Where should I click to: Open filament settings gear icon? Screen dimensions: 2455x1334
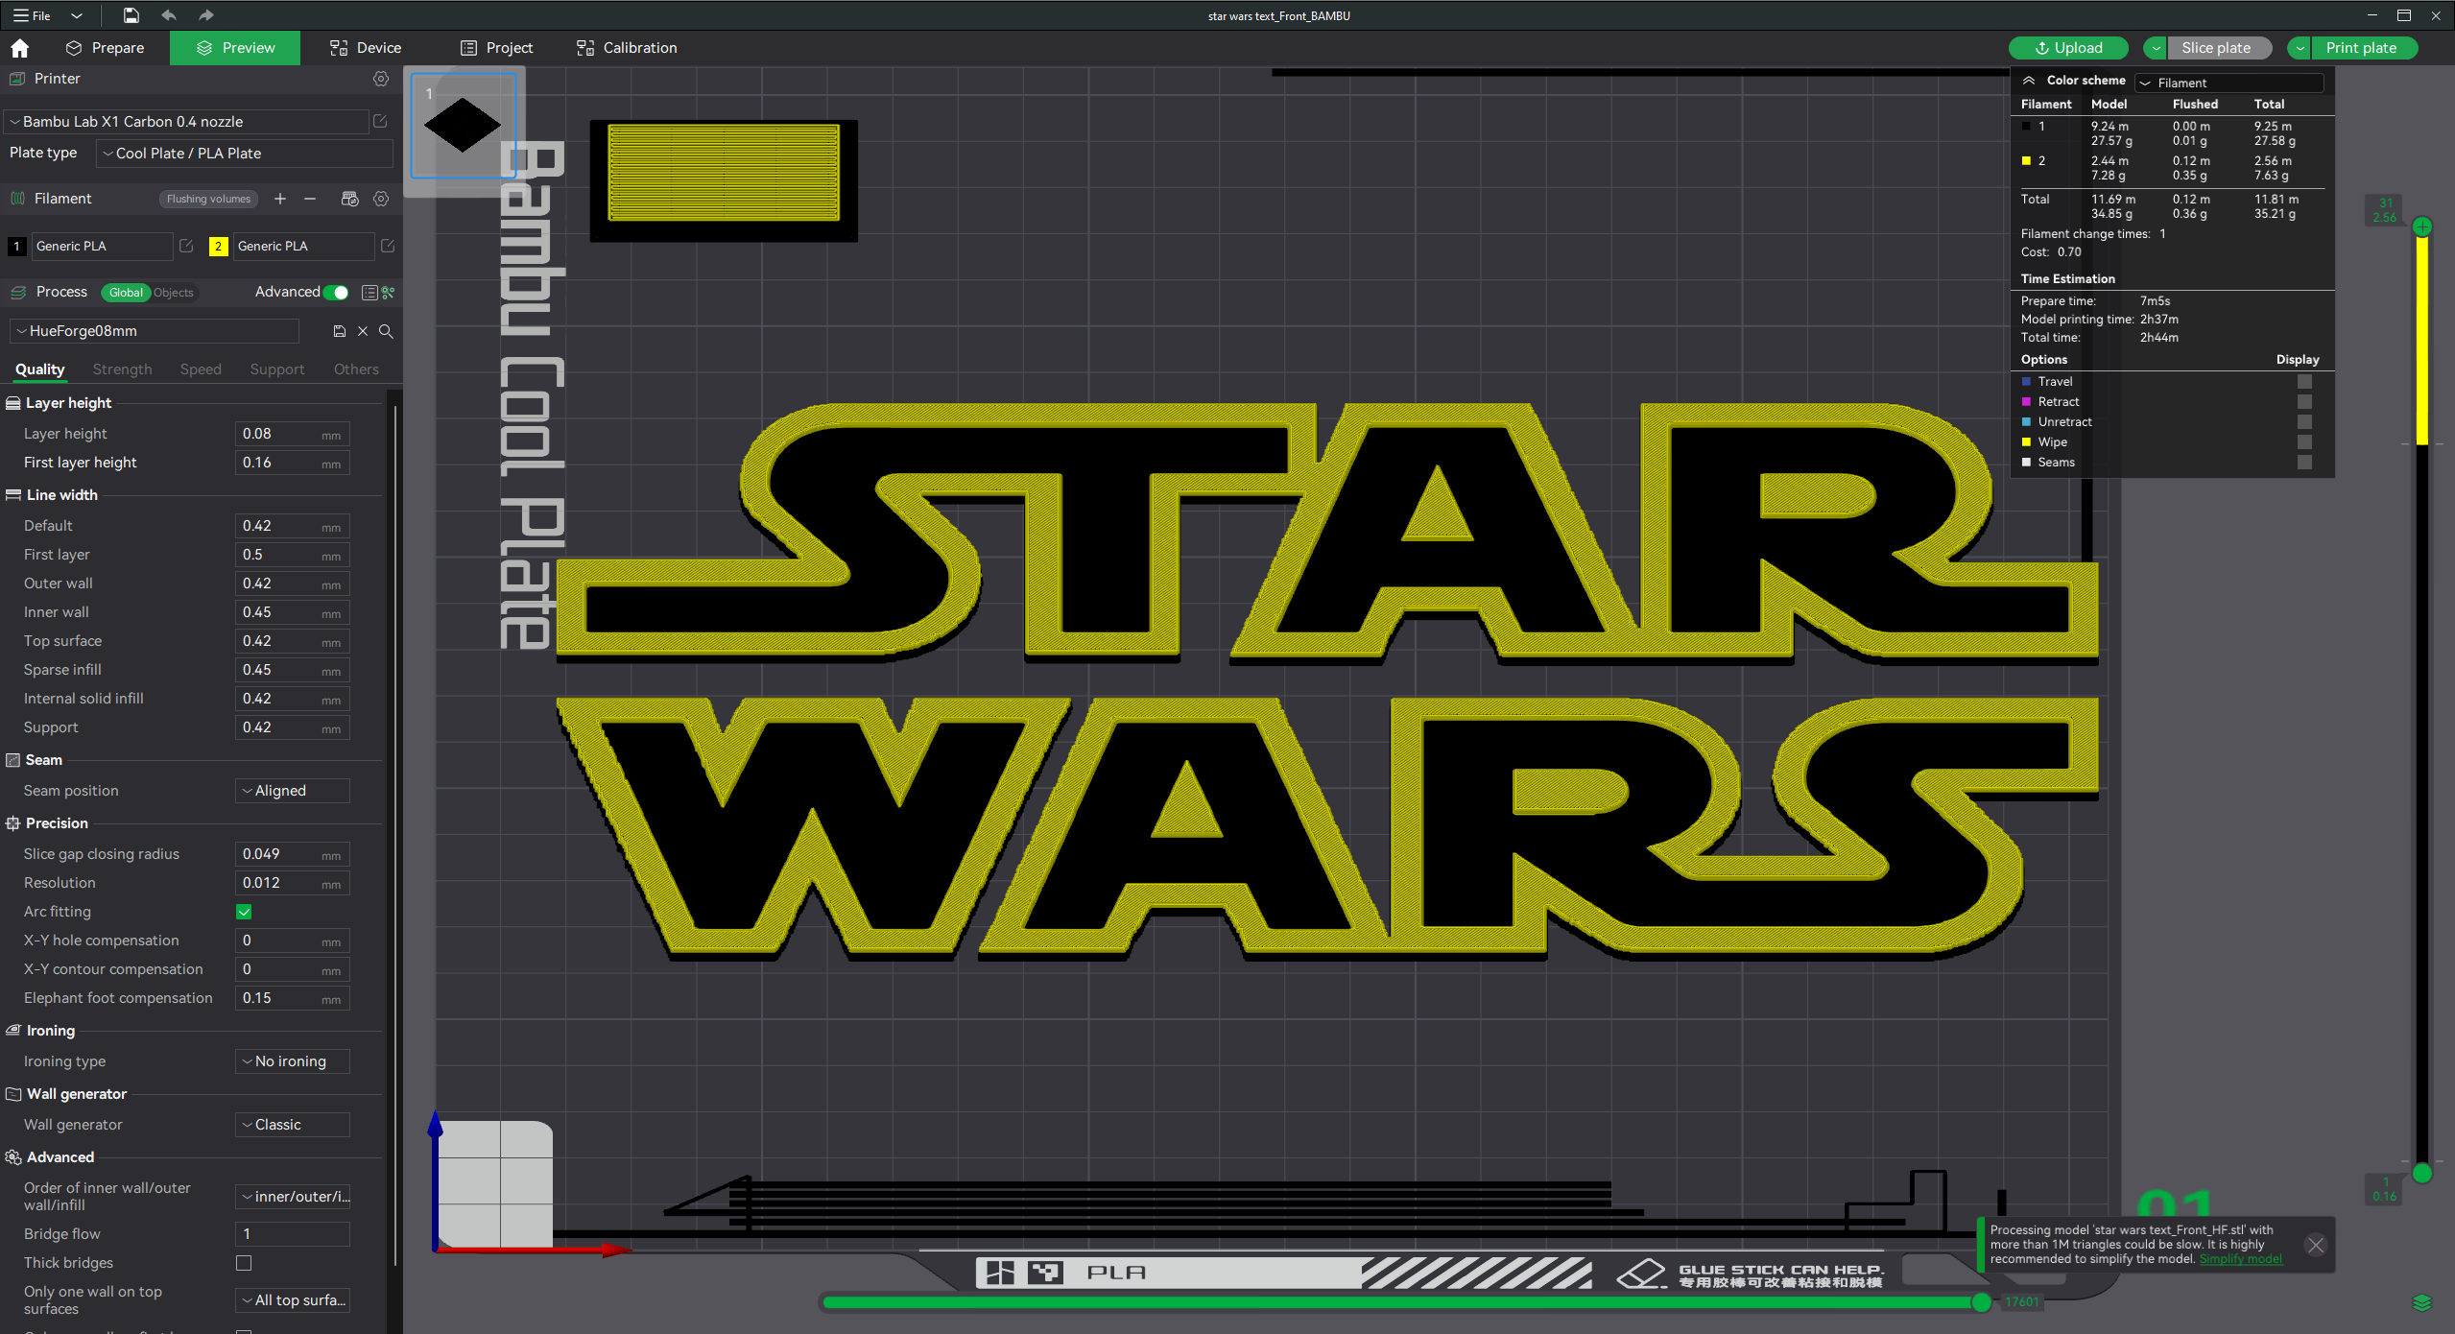point(381,199)
